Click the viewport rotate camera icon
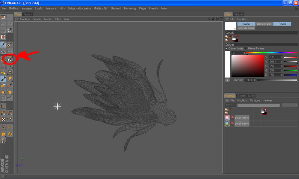 217,19
